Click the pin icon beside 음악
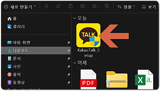This screenshot has height=91, width=160. click(69, 74)
